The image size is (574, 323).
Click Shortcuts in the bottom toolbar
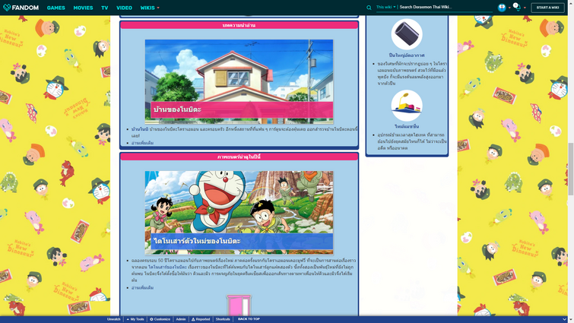223,319
